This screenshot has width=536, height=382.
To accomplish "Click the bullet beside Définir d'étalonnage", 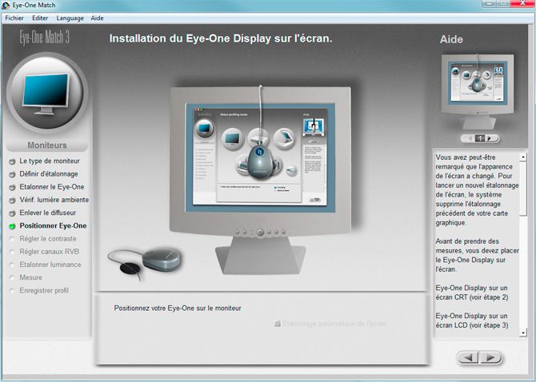I will [x=12, y=174].
